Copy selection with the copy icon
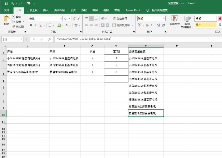222x158 pixels. [x=13, y=22]
